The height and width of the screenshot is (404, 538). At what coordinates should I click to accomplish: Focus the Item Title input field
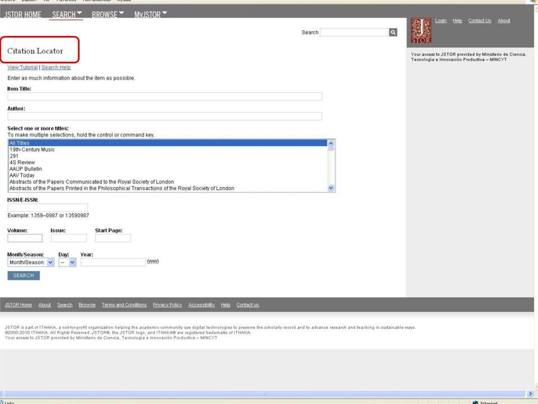click(x=165, y=97)
